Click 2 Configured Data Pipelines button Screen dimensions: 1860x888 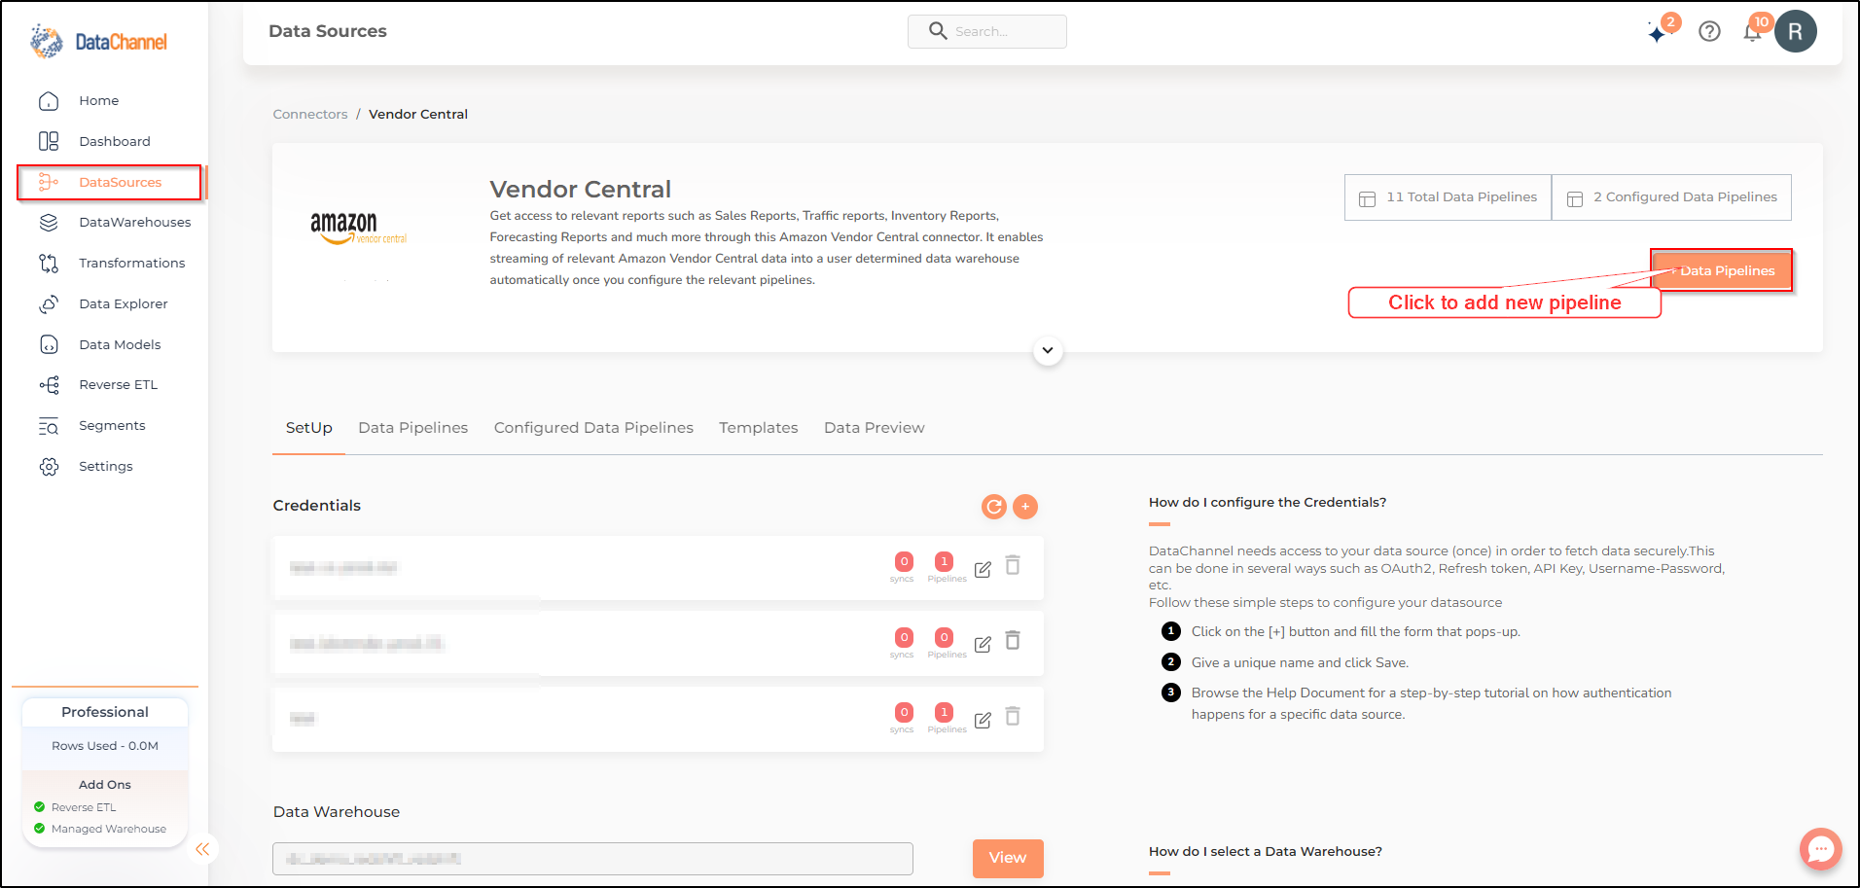point(1671,197)
